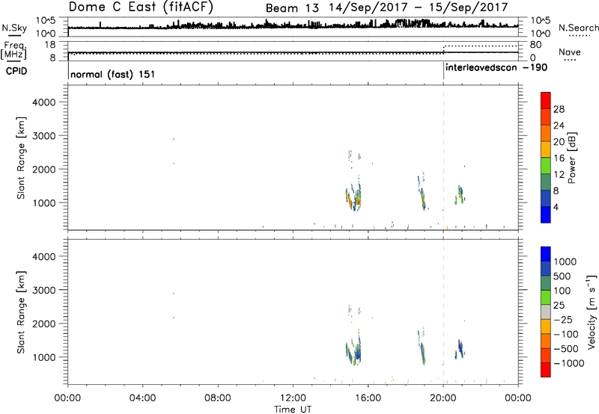
Task: Click the red bottom swatch of Velocity colorbar
Action: click(546, 370)
